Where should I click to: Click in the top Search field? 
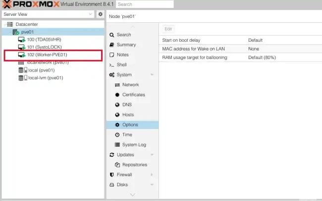(x=145, y=4)
